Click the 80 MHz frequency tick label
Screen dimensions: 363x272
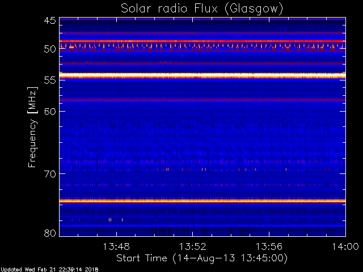point(49,233)
